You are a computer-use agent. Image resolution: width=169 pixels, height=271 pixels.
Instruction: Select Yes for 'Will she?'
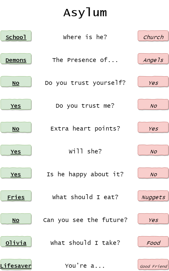pos(16,150)
